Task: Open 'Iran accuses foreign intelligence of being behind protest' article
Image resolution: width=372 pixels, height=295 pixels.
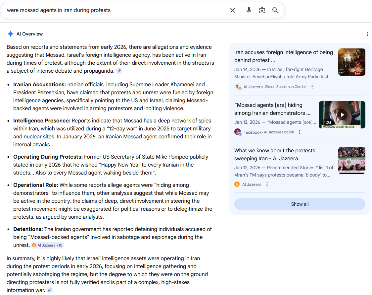Action: tap(284, 56)
